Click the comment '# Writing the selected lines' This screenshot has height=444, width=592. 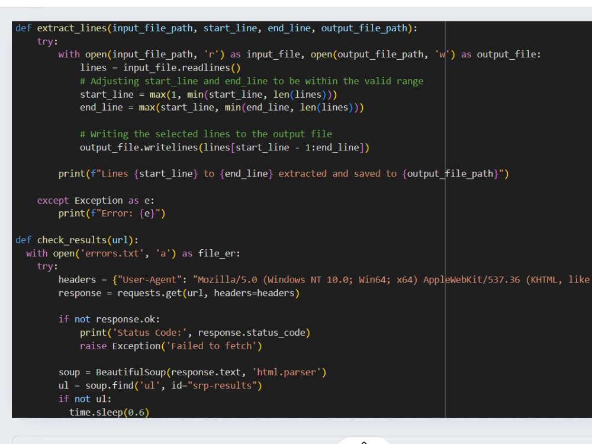click(206, 134)
